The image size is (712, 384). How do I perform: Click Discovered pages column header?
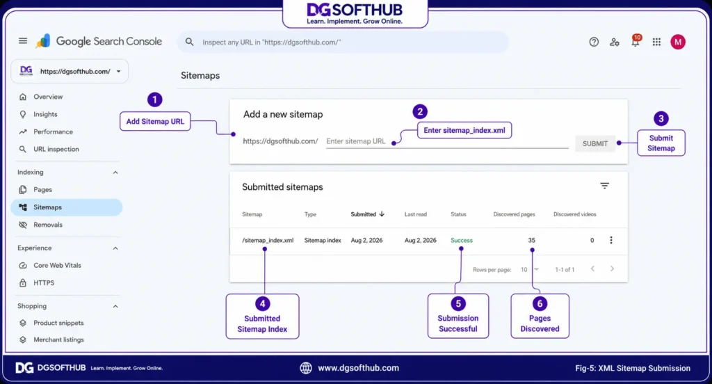514,214
